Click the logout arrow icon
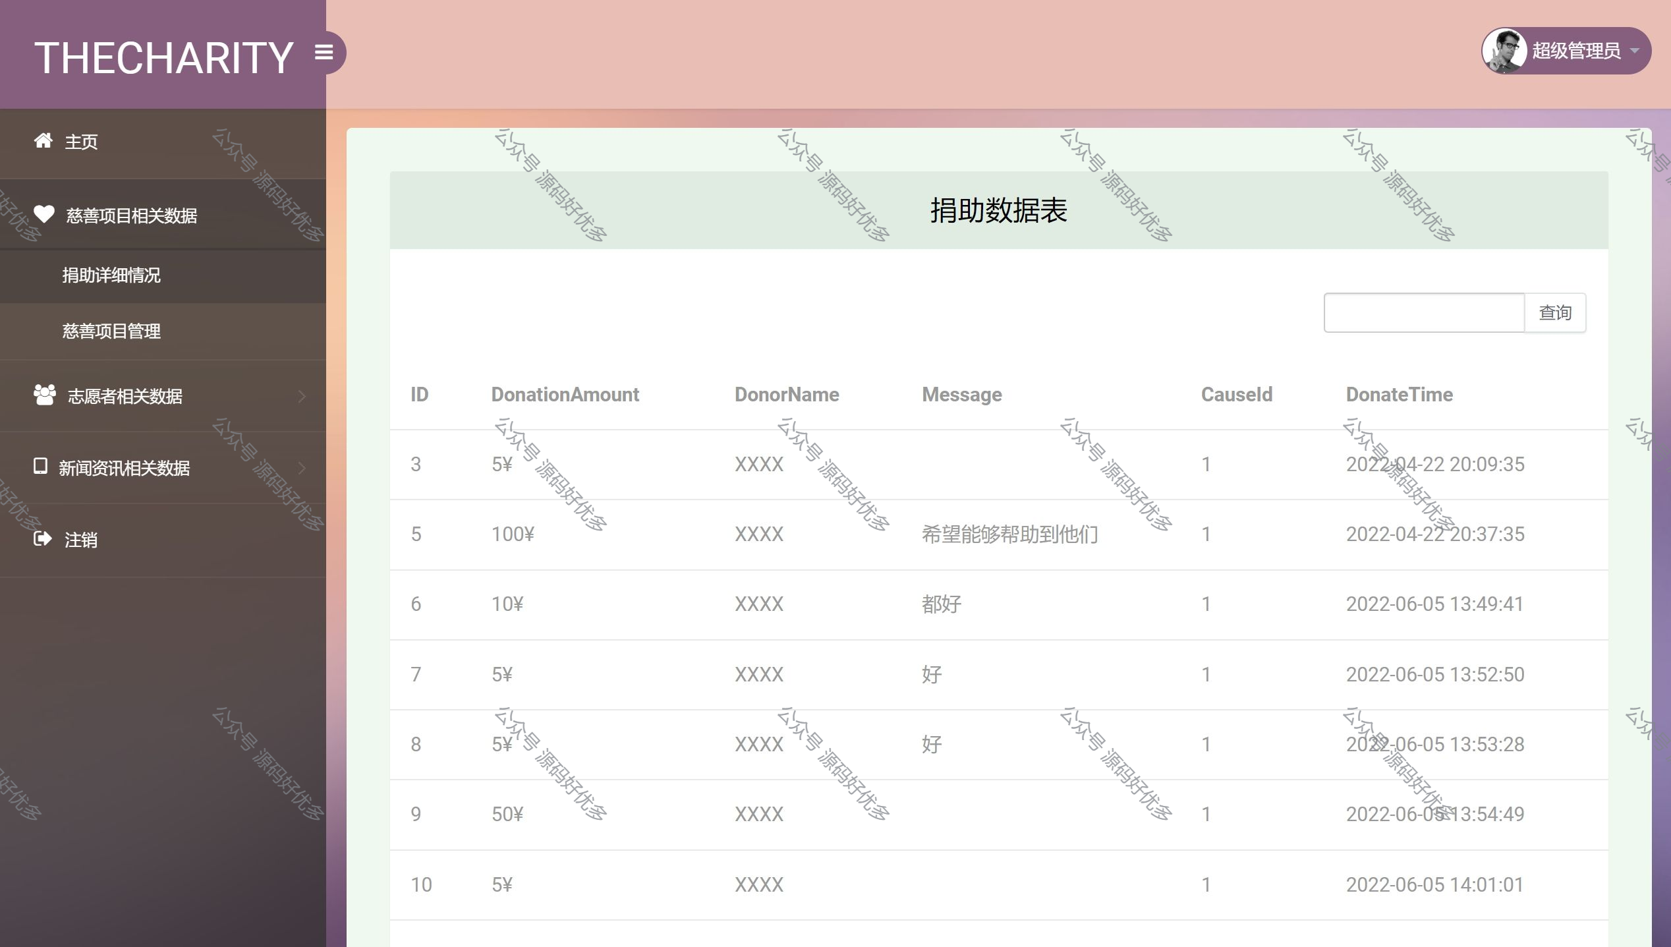This screenshot has height=947, width=1671. 42,539
